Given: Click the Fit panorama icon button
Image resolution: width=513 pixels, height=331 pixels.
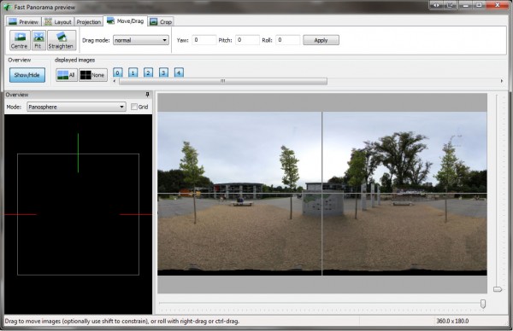Looking at the screenshot, I should (38, 40).
